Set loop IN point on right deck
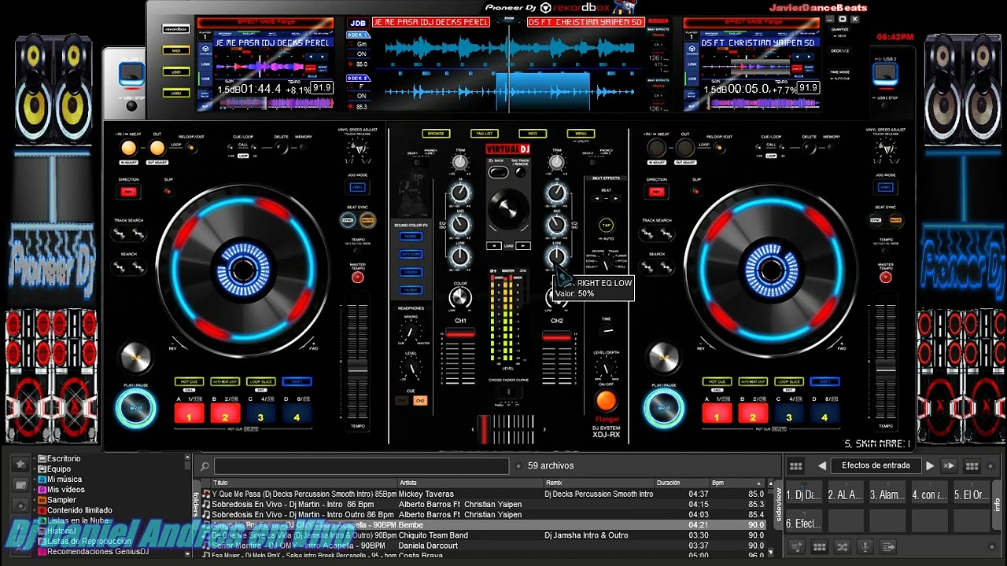Viewport: 1007px width, 566px height. click(656, 148)
